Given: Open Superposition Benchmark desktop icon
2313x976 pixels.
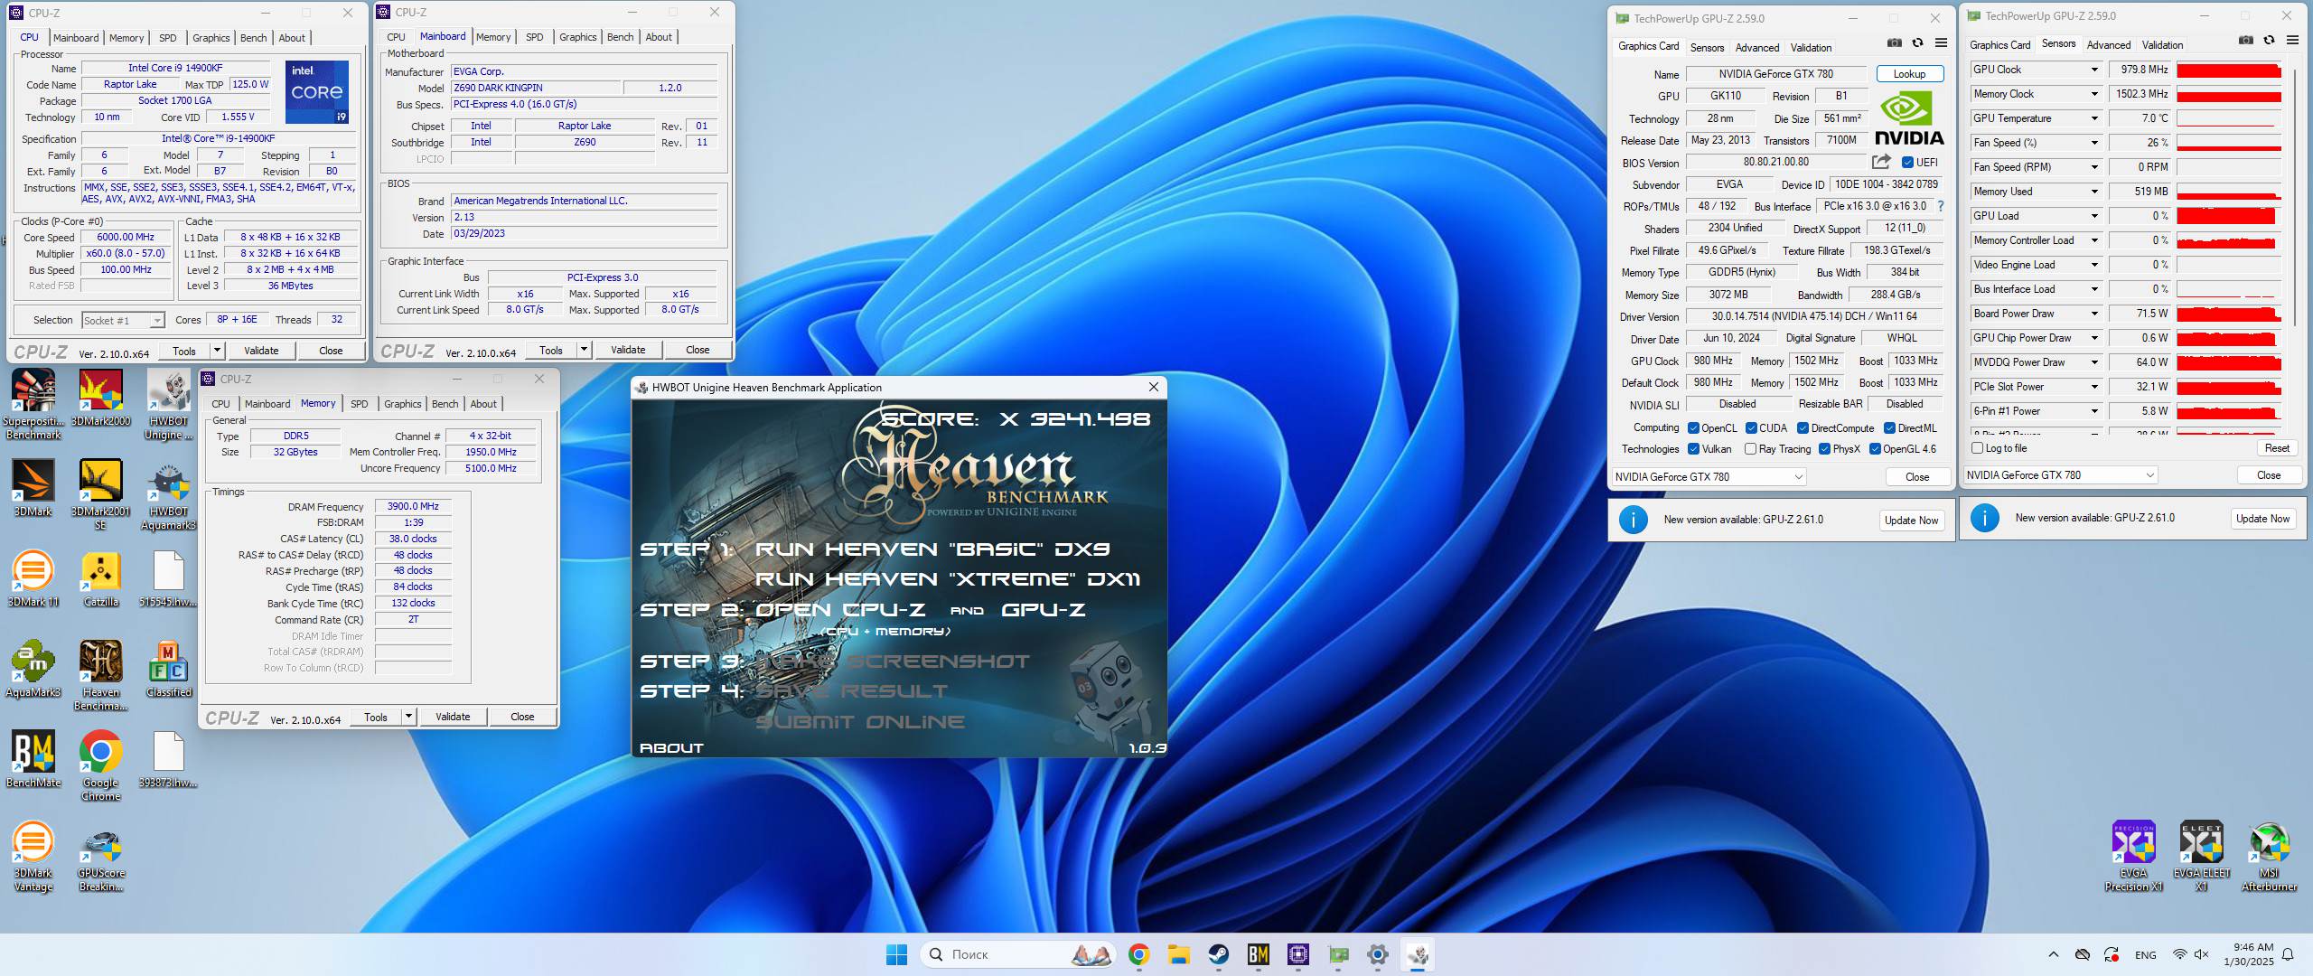Looking at the screenshot, I should coord(33,403).
